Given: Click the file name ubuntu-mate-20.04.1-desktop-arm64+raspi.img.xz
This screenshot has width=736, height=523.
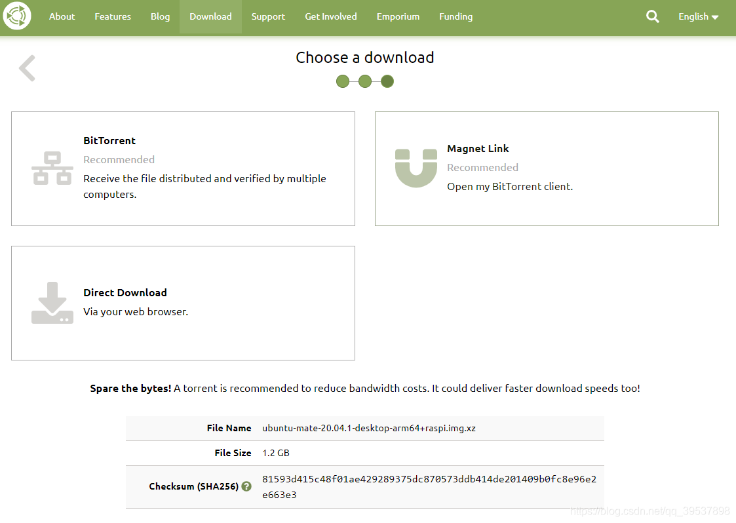Looking at the screenshot, I should tap(369, 428).
